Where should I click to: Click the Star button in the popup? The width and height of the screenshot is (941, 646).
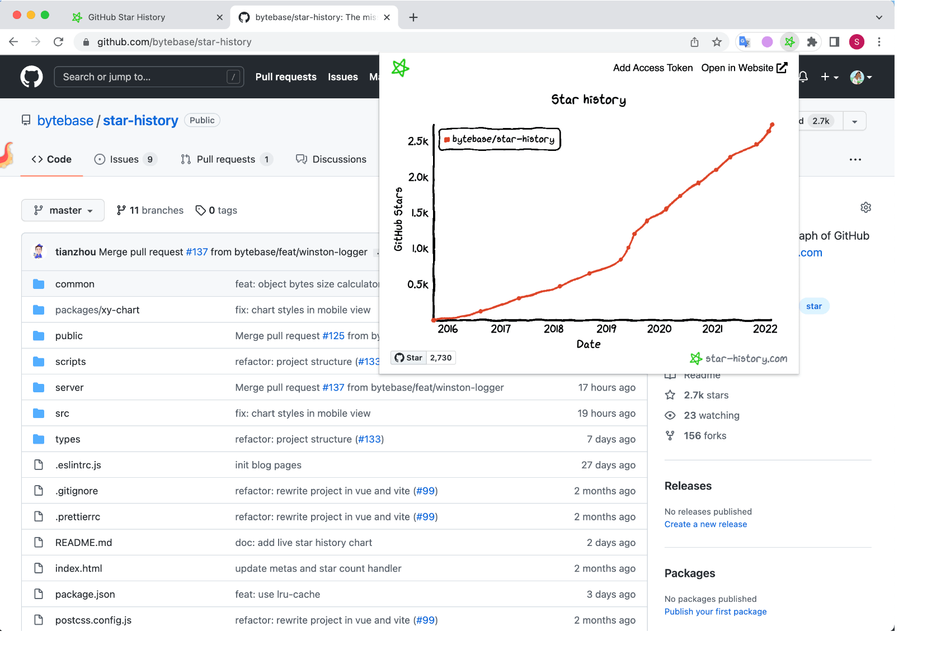[409, 358]
